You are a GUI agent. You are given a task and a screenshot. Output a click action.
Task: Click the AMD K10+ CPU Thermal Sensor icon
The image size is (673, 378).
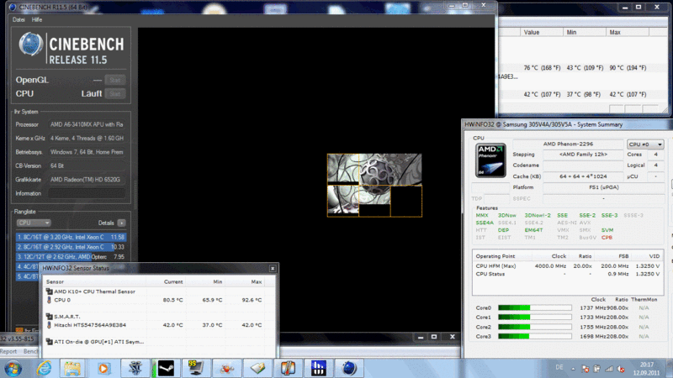coord(50,291)
